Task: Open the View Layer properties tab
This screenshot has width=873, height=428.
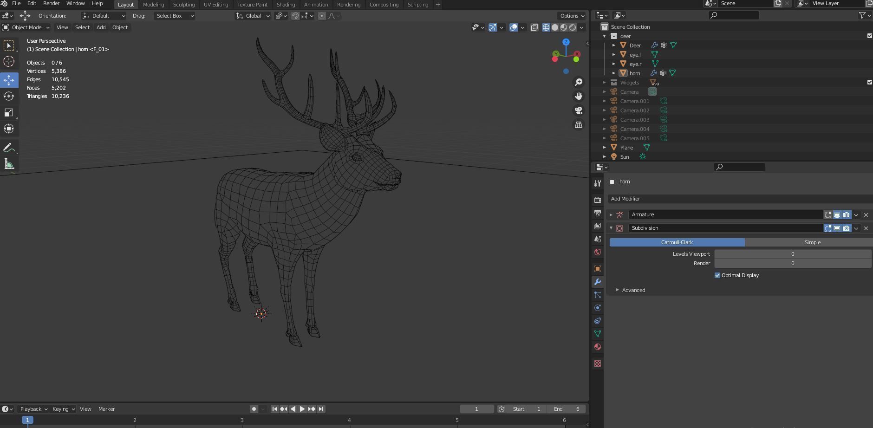Action: click(x=598, y=226)
